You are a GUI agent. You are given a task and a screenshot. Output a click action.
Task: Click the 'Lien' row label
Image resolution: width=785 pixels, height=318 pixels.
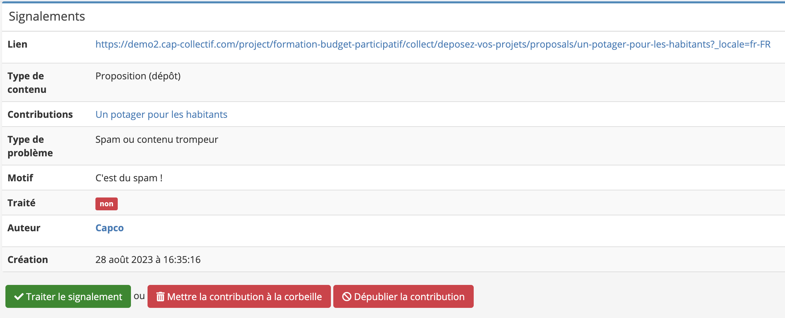tap(17, 44)
